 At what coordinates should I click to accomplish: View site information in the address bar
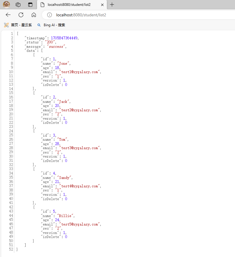(x=50, y=15)
